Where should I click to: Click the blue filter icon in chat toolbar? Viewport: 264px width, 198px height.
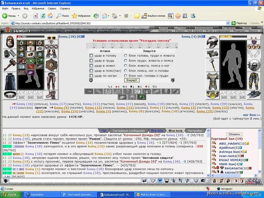(160, 181)
